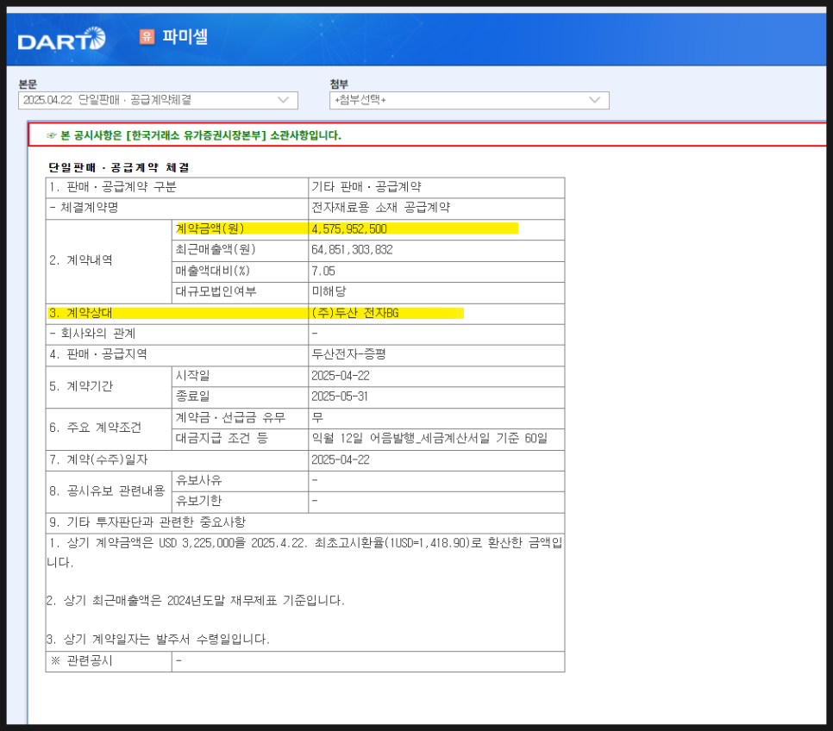Click the '대규모법인여부' label

(x=216, y=291)
